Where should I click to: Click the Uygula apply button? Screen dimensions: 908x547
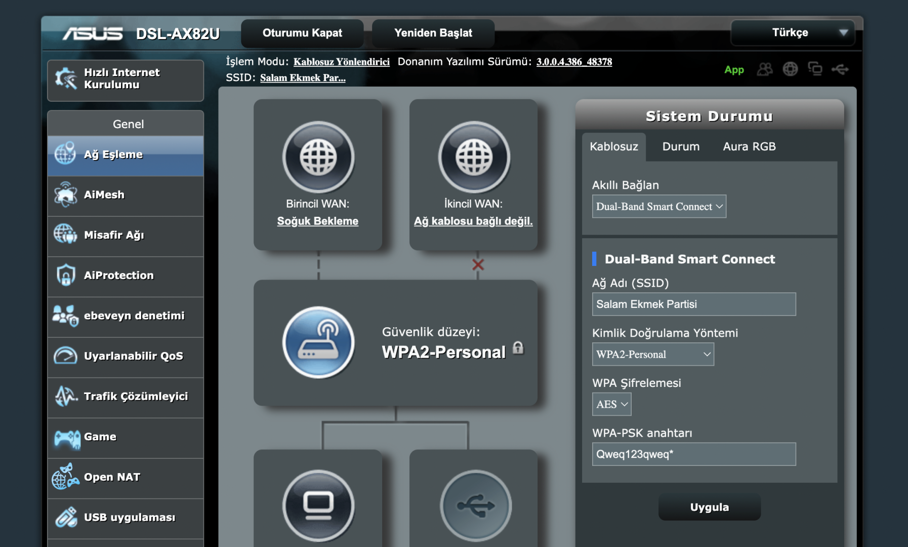click(x=710, y=507)
